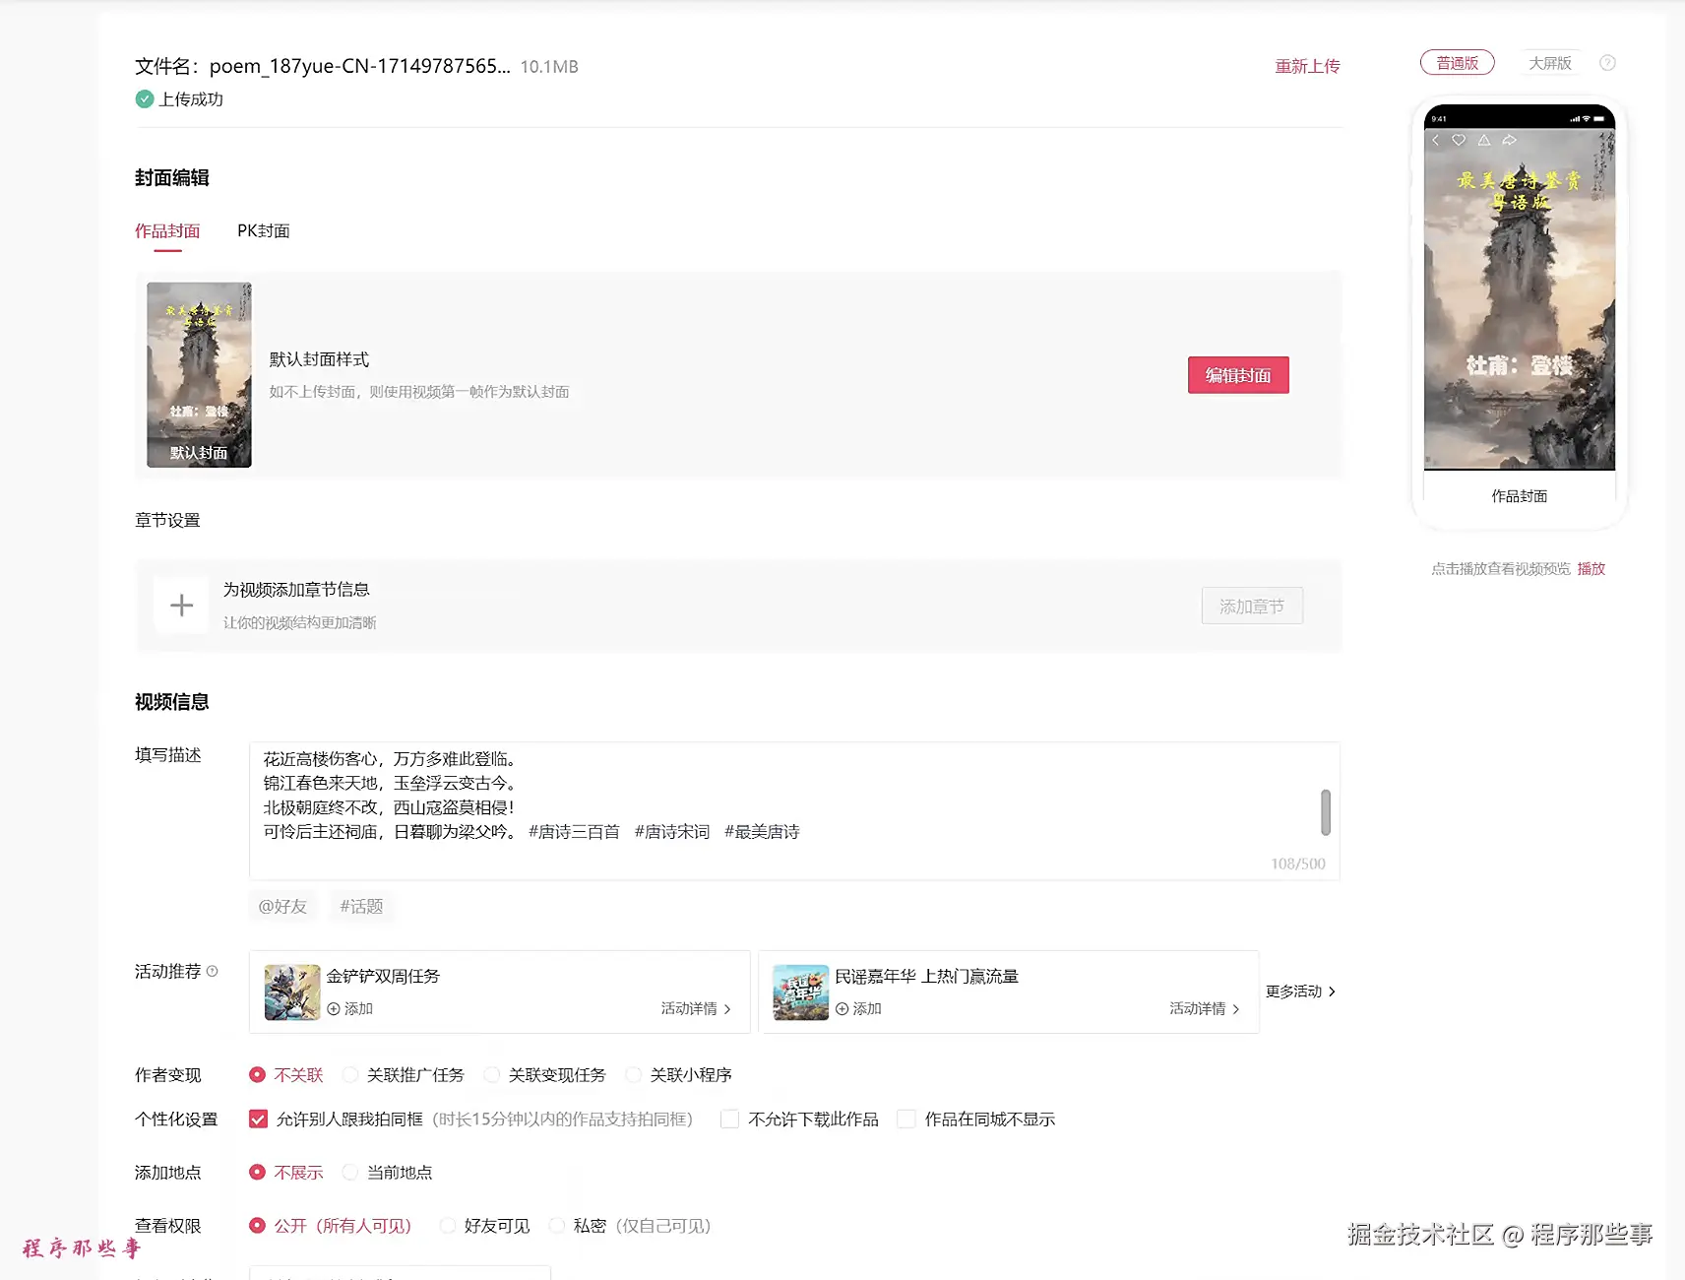Click the heart icon in the phone preview
Screen dimensions: 1685x1280
click(x=1459, y=141)
